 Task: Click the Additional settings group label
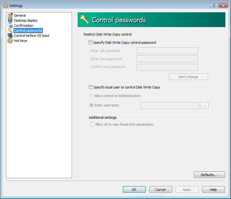point(102,117)
